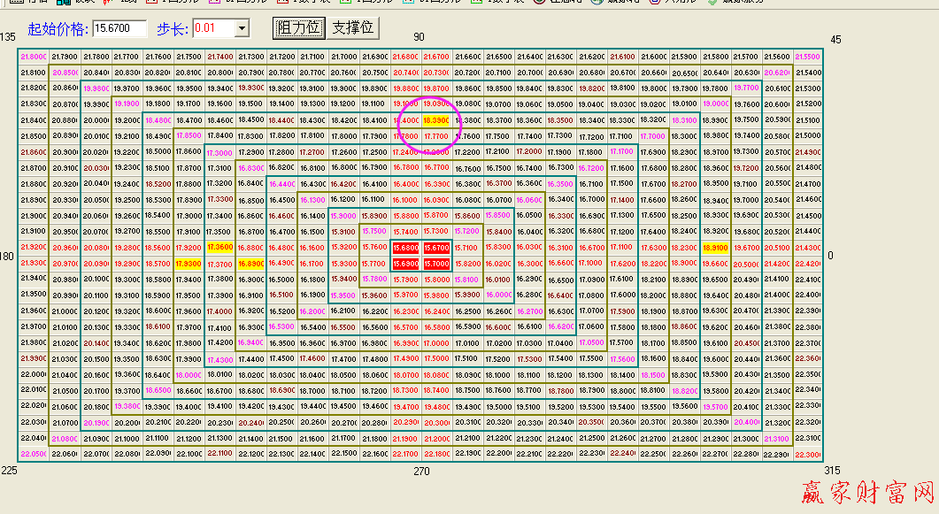Select the red center cell 15.6900
Image resolution: width=939 pixels, height=514 pixels.
405,264
